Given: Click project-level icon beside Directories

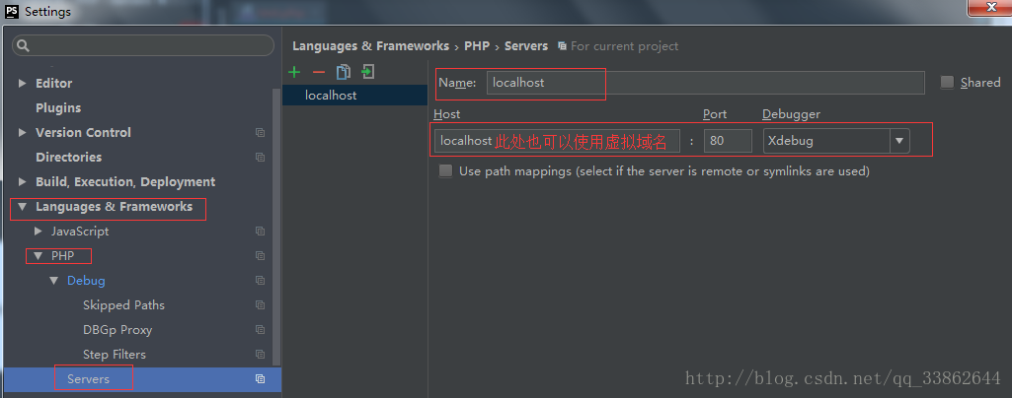Looking at the screenshot, I should tap(260, 158).
